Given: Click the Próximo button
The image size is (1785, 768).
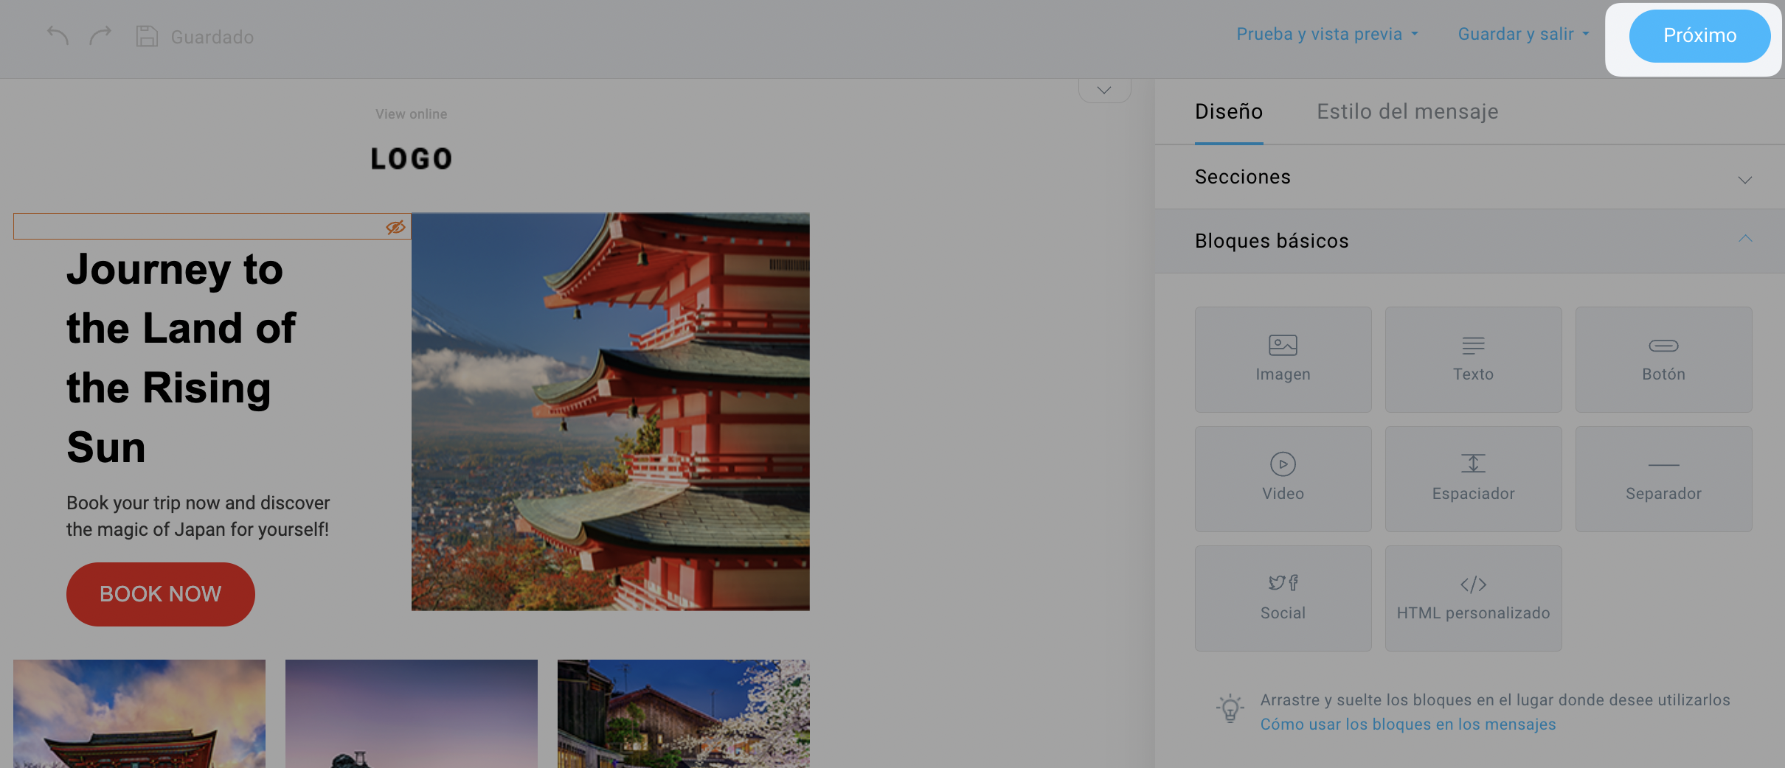Looking at the screenshot, I should click(1699, 35).
